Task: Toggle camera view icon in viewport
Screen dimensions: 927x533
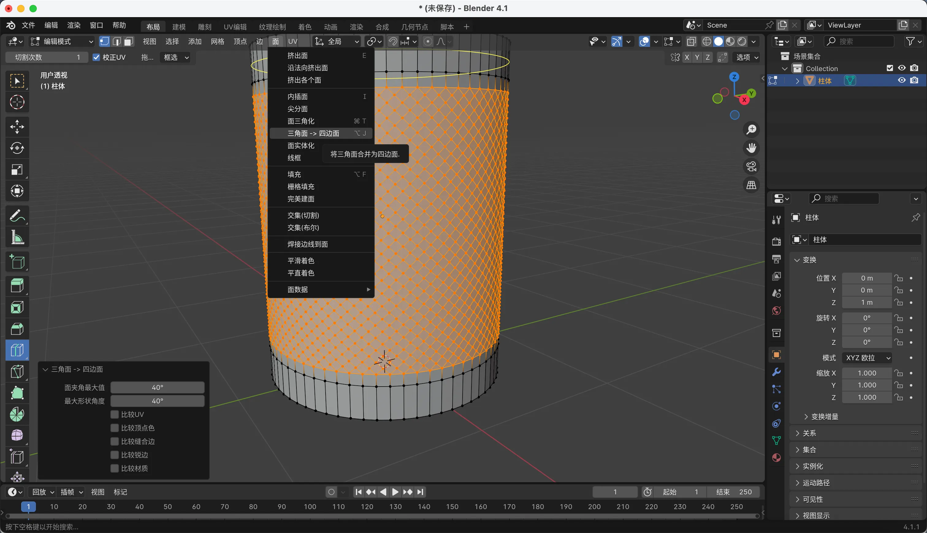Action: click(751, 167)
